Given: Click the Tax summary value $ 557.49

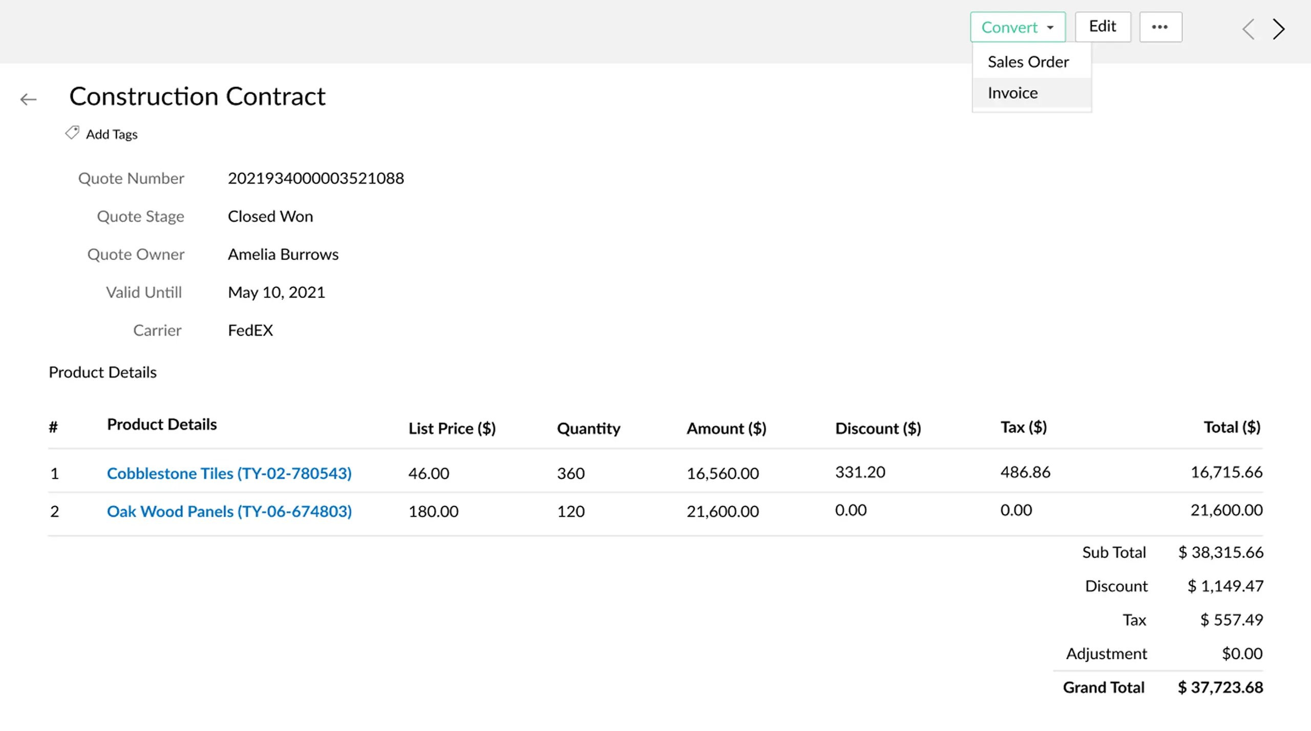Looking at the screenshot, I should (1232, 620).
